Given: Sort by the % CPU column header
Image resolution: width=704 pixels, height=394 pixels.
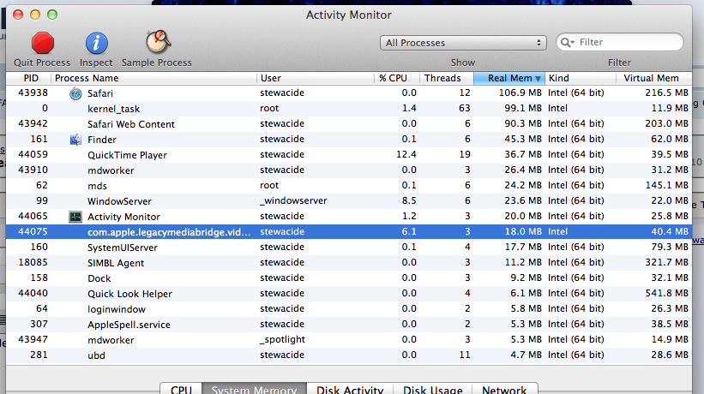Looking at the screenshot, I should pyautogui.click(x=397, y=79).
